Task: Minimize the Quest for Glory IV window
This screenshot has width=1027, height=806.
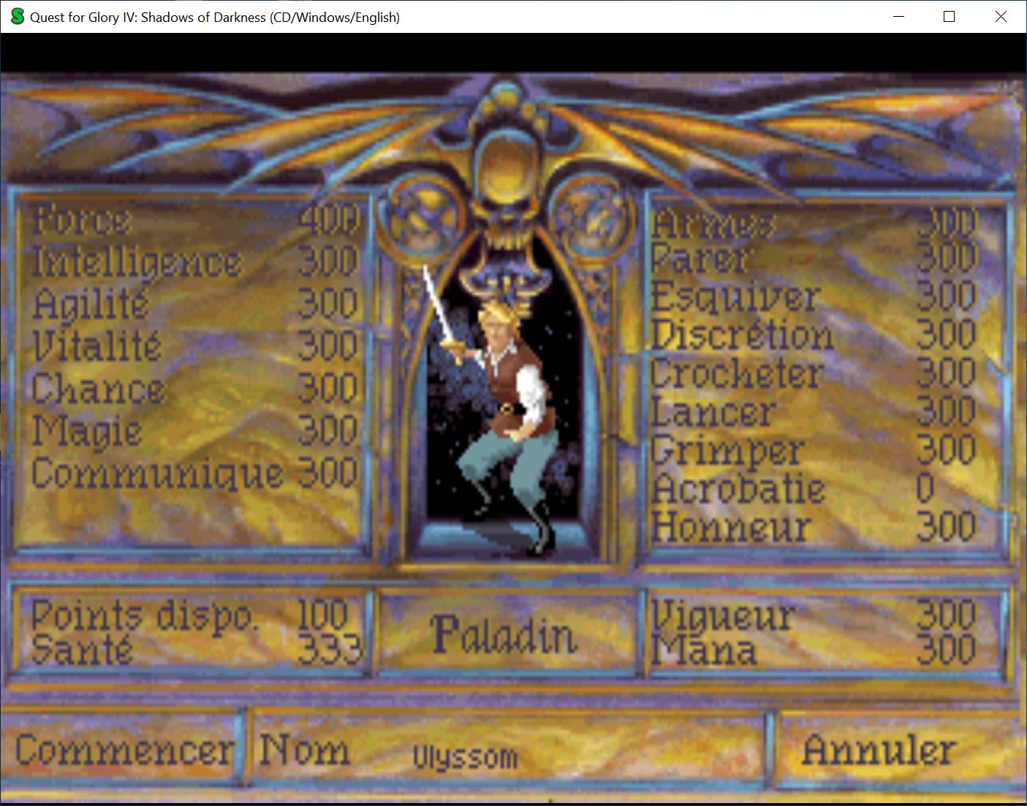Action: (899, 17)
